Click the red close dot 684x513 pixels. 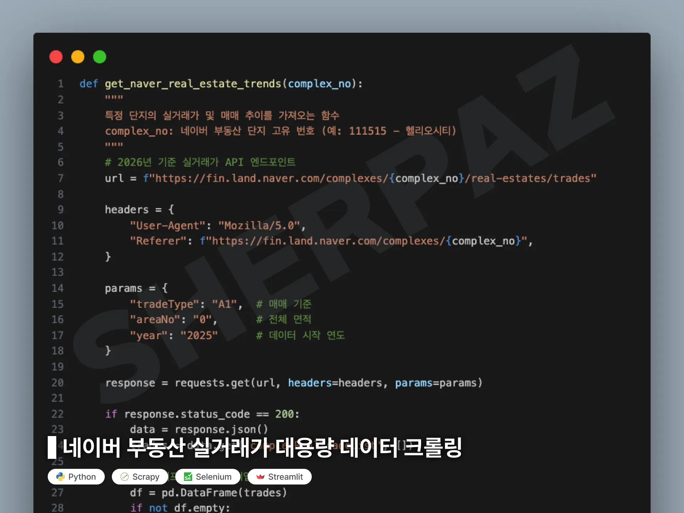56,57
